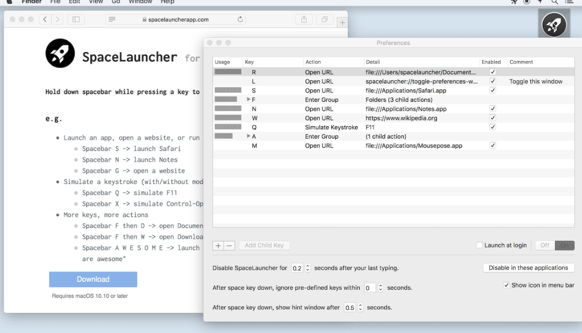Viewport: 582px width, 333px height.
Task: Uncheck Enabled for the Q keystroke row
Action: [x=493, y=127]
